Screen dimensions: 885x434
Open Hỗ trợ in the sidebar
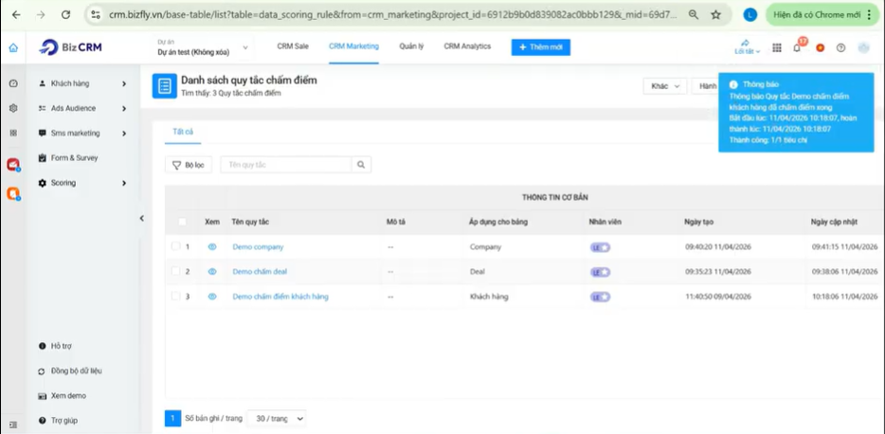pos(61,346)
